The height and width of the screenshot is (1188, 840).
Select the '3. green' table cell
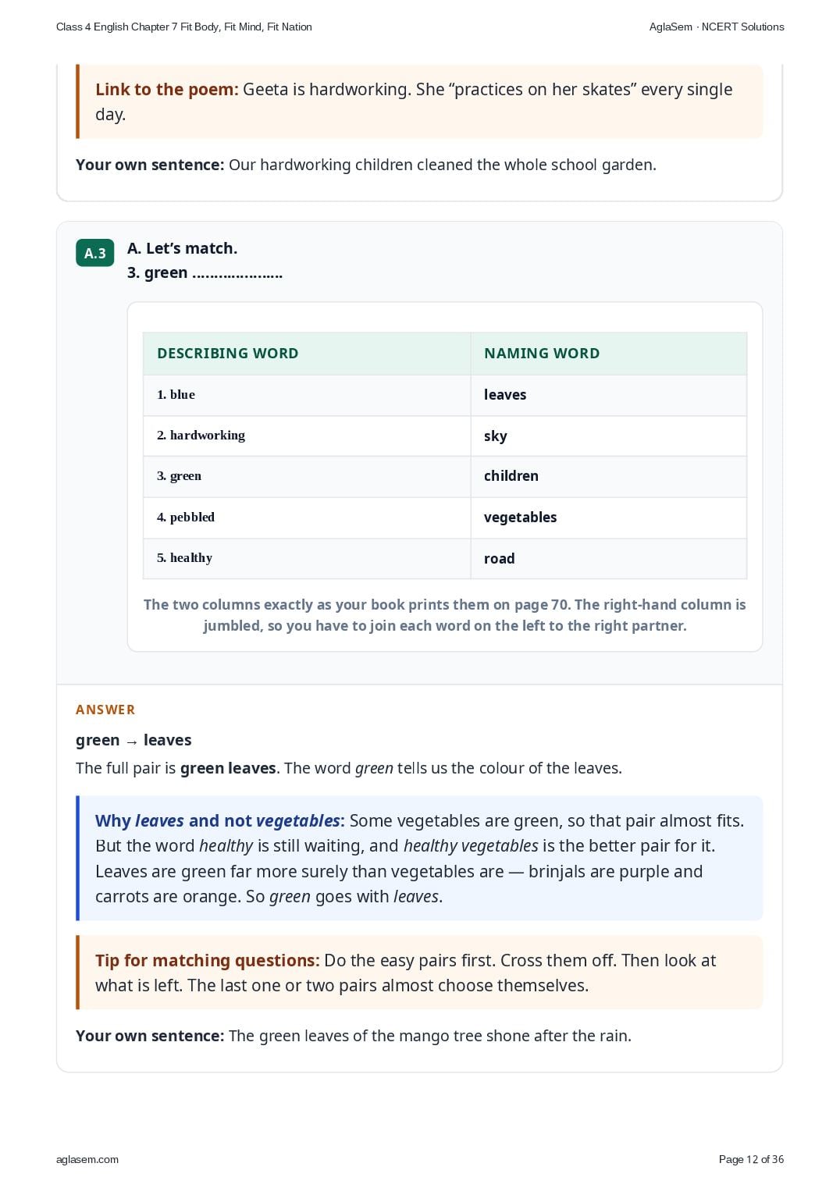(x=307, y=476)
